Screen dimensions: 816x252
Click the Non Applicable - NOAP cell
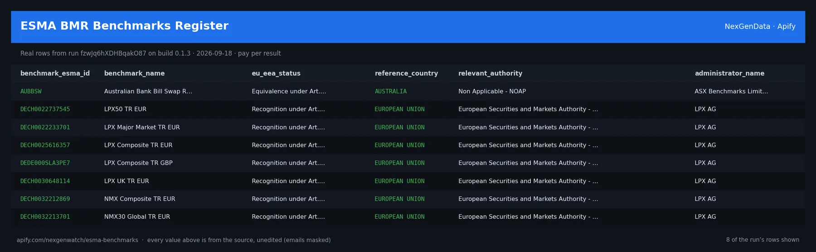pos(492,92)
